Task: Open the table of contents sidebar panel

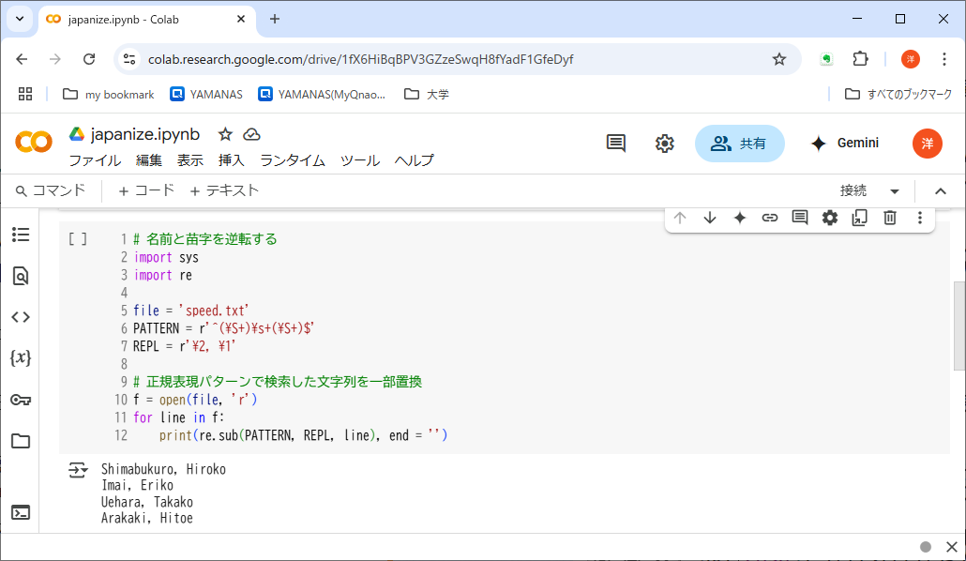Action: tap(21, 235)
